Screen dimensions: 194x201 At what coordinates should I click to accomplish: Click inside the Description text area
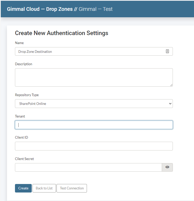94,77
